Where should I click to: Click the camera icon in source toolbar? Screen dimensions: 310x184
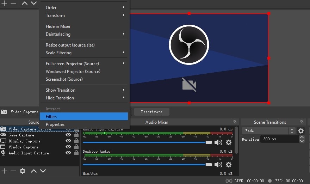pos(4,112)
